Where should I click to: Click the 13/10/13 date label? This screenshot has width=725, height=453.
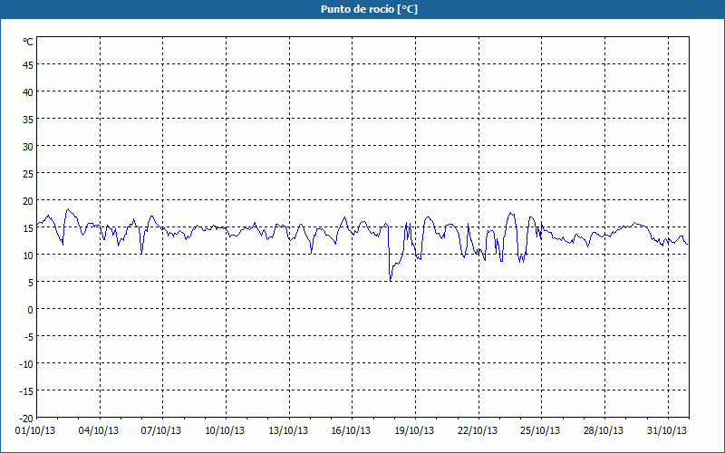coord(288,431)
